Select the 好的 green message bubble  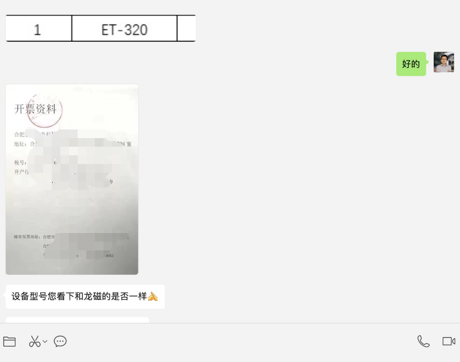tap(411, 64)
